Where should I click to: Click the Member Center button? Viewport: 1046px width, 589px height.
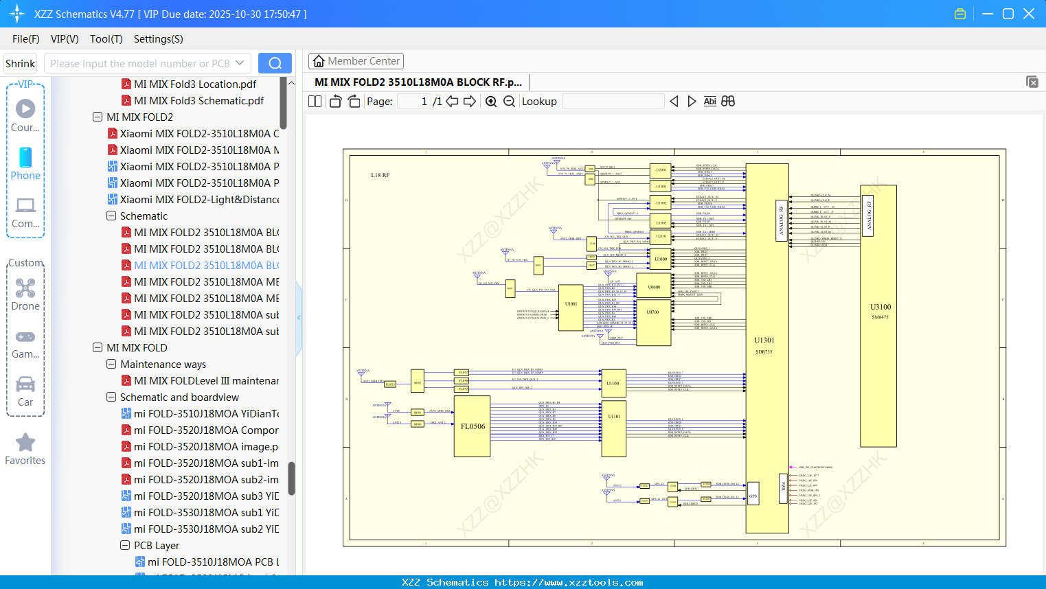pos(356,61)
